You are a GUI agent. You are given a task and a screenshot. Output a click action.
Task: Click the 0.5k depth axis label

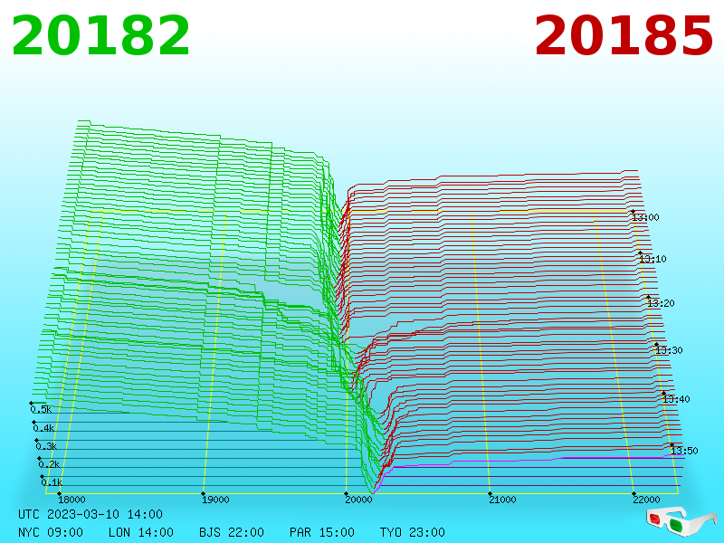[x=41, y=409]
